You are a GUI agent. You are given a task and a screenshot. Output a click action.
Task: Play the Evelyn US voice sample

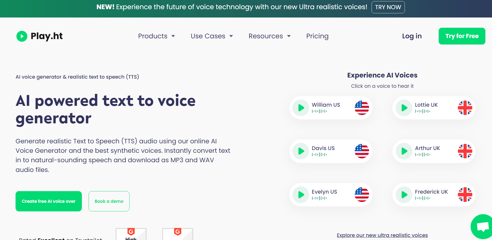301,195
